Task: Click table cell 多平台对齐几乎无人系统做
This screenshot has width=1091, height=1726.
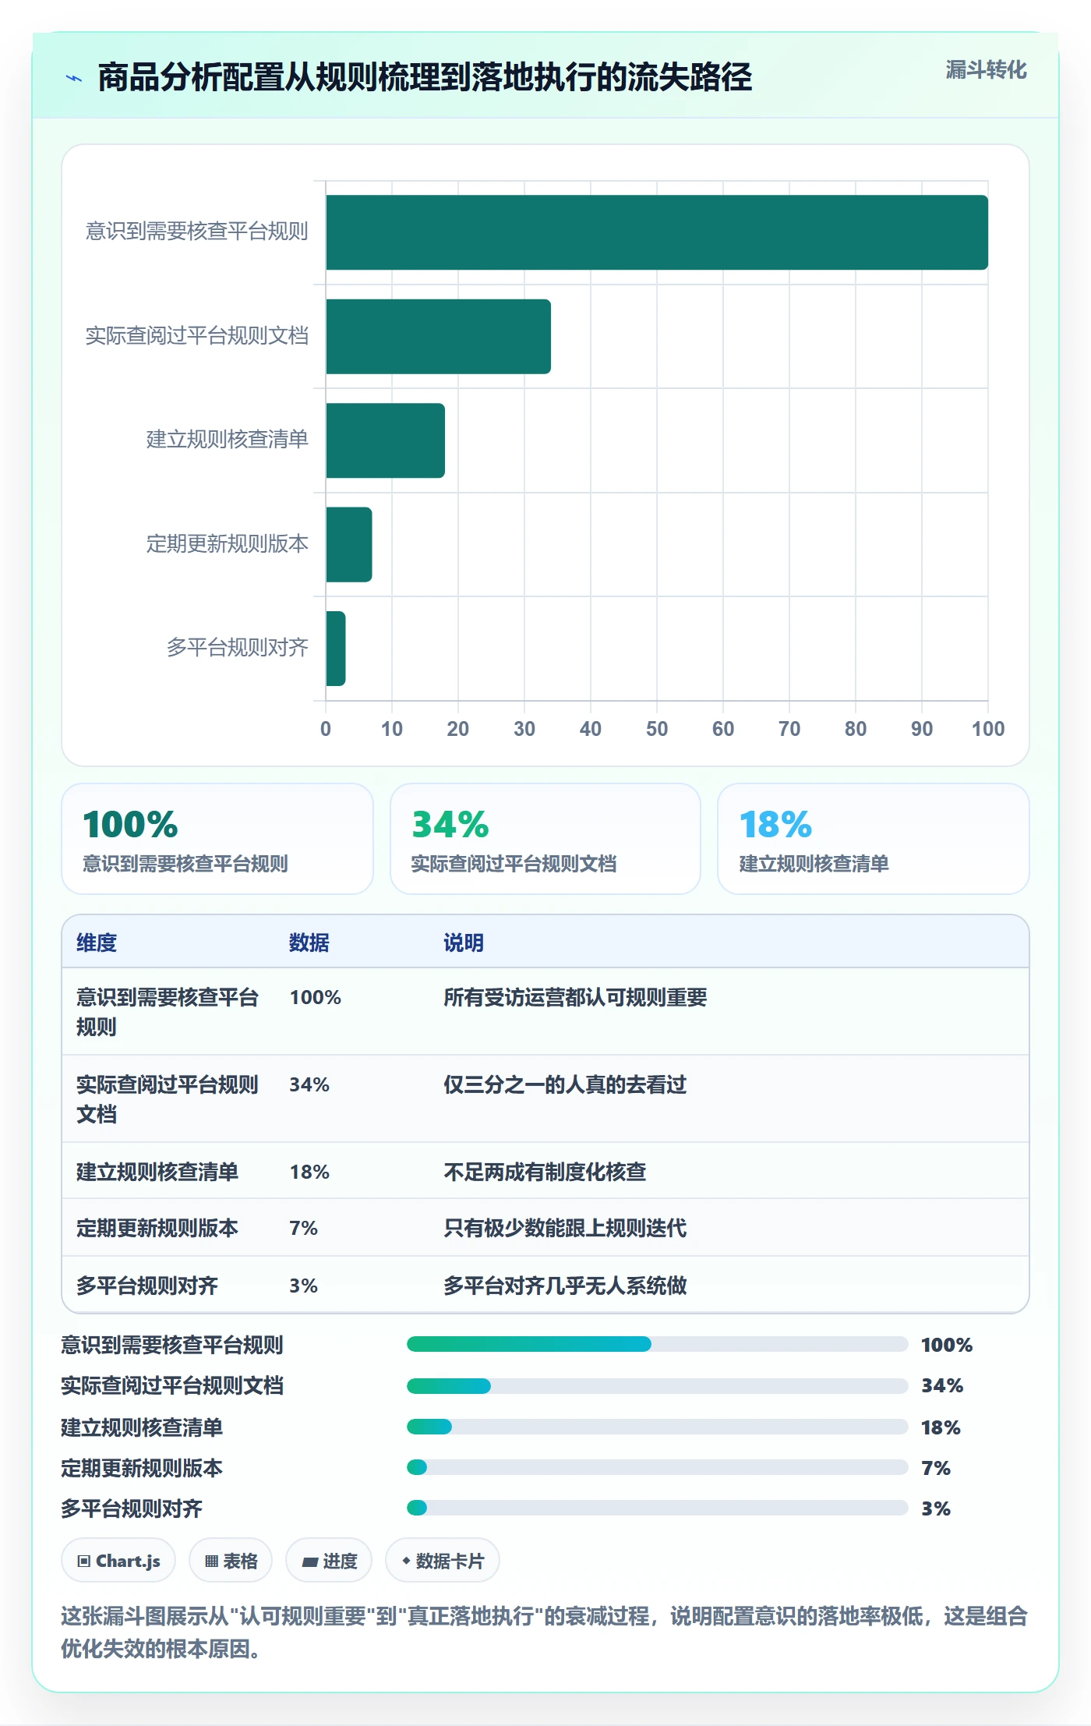Action: coord(565,1286)
